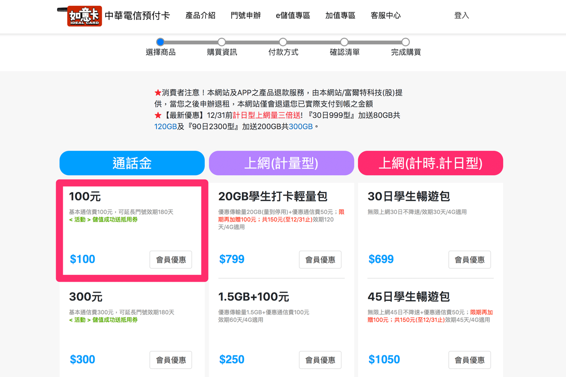Image resolution: width=566 pixels, height=377 pixels.
Task: Select the 購買資訊 step circle
Action: click(222, 42)
